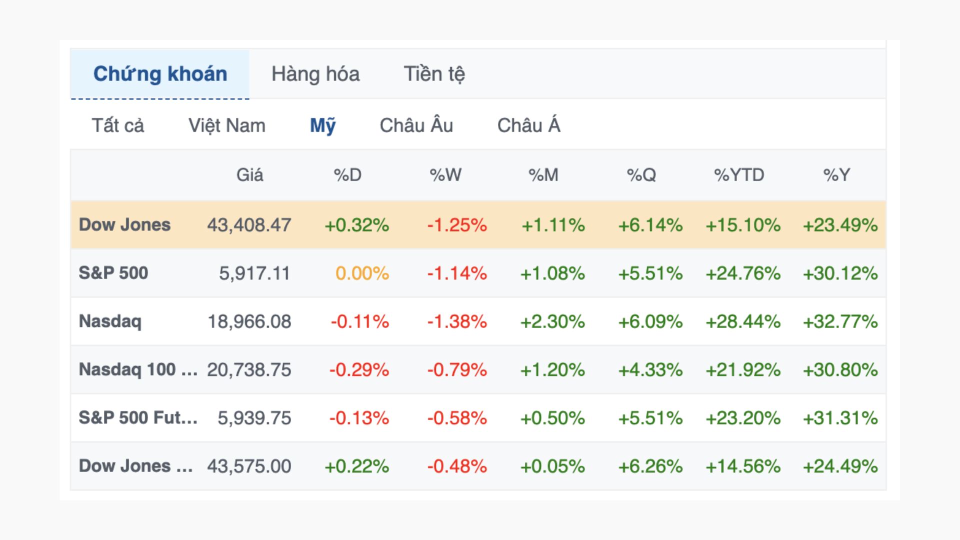Click the quarterly change +4.33%

tap(650, 370)
